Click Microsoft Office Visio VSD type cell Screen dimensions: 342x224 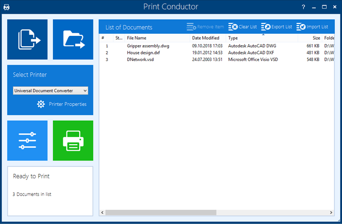[253, 59]
